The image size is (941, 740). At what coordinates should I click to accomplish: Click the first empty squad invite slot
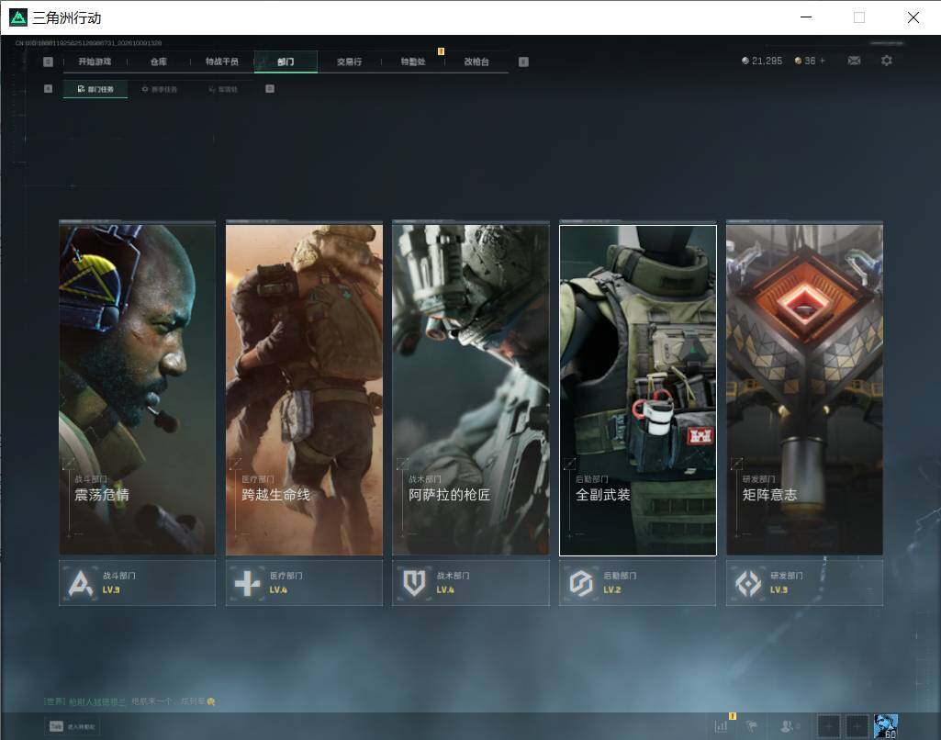click(829, 726)
